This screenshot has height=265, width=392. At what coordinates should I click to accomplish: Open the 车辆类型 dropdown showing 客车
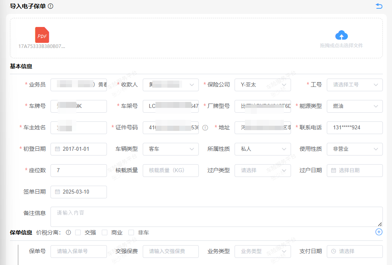click(x=171, y=149)
